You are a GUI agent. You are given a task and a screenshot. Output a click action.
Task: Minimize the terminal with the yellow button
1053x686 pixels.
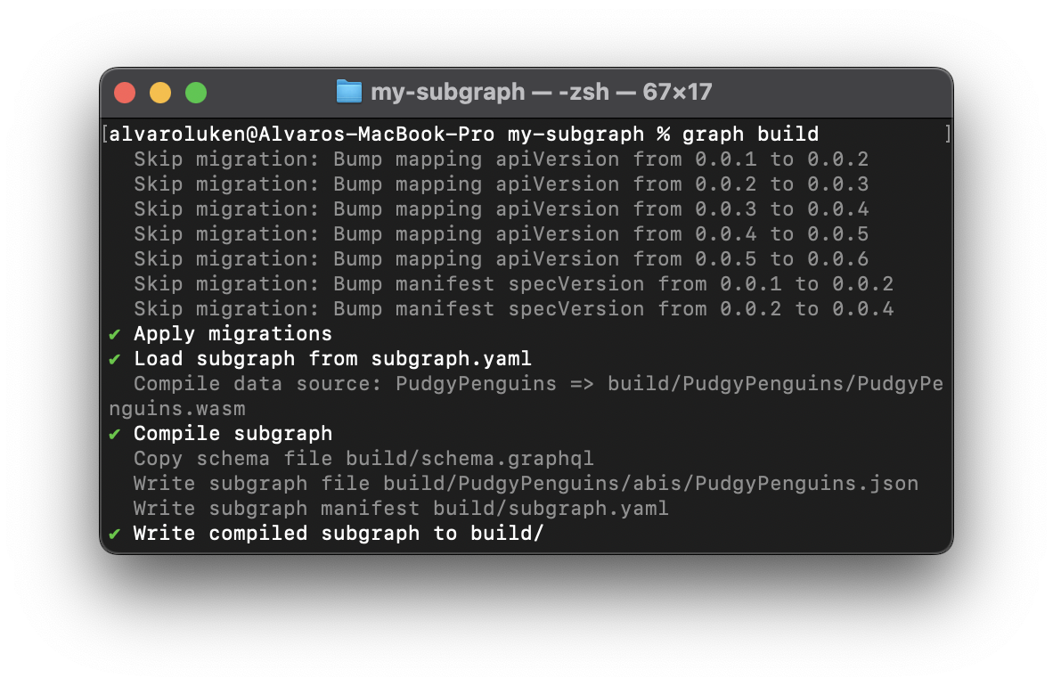160,93
